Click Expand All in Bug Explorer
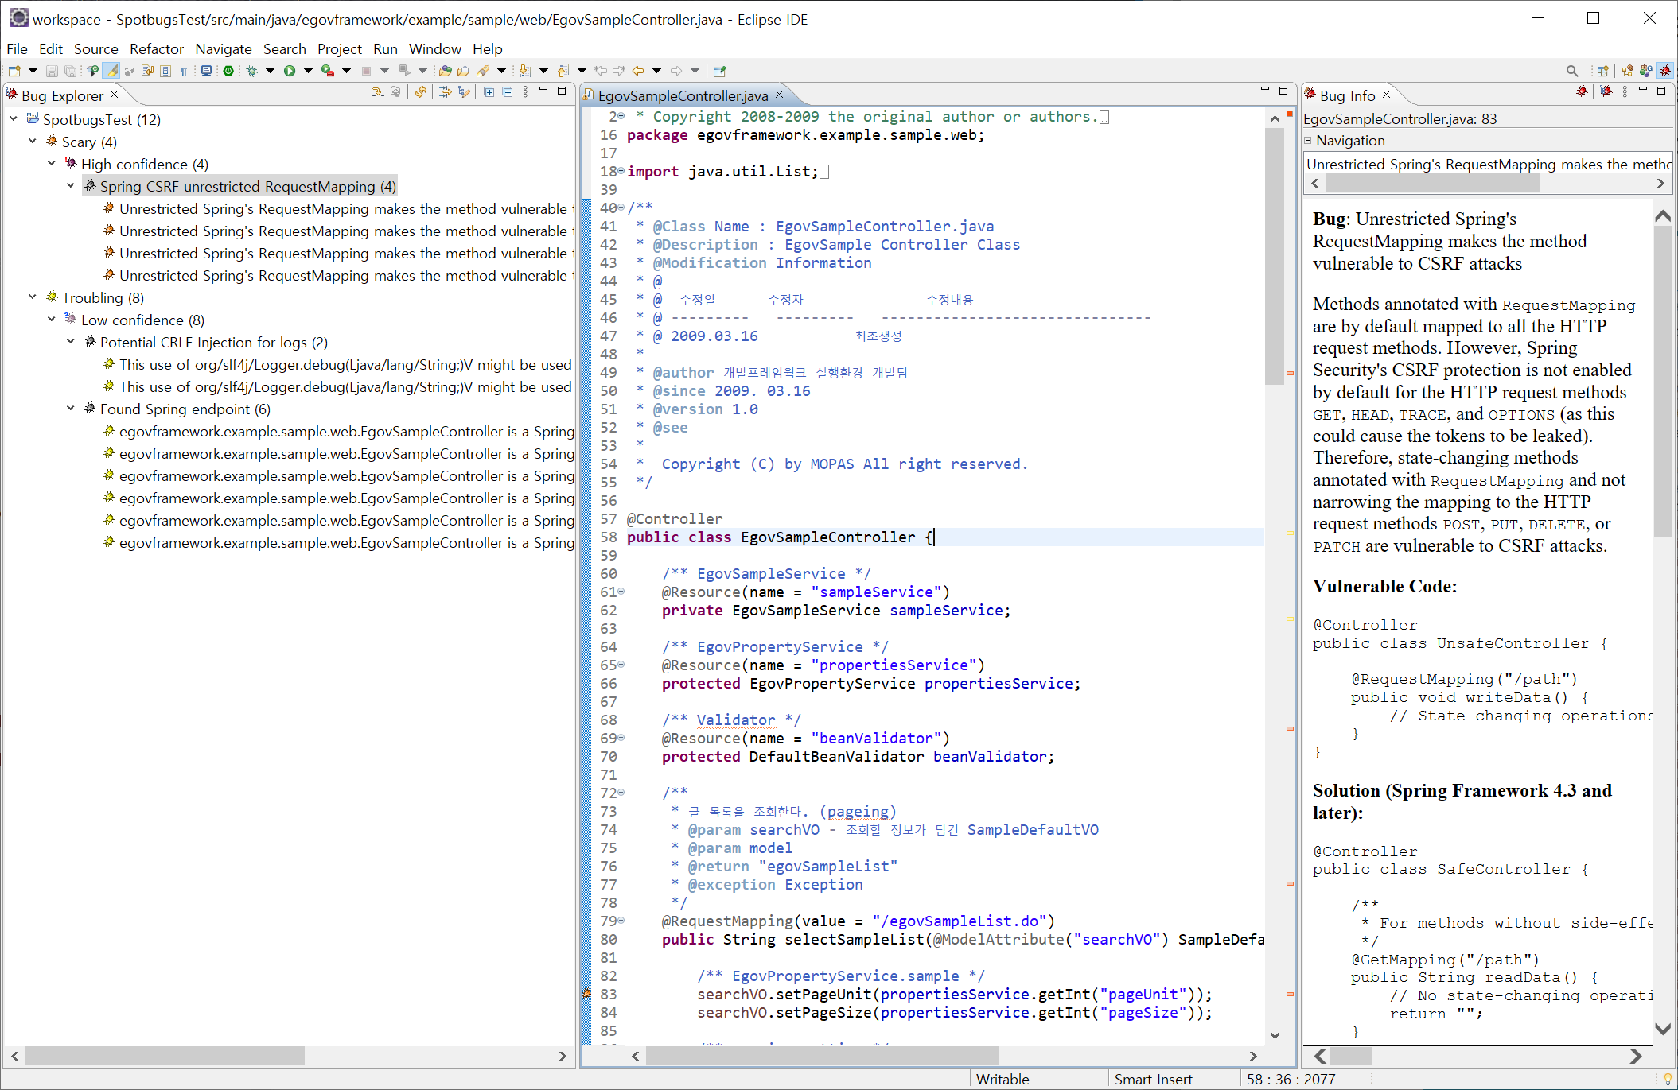 489,92
